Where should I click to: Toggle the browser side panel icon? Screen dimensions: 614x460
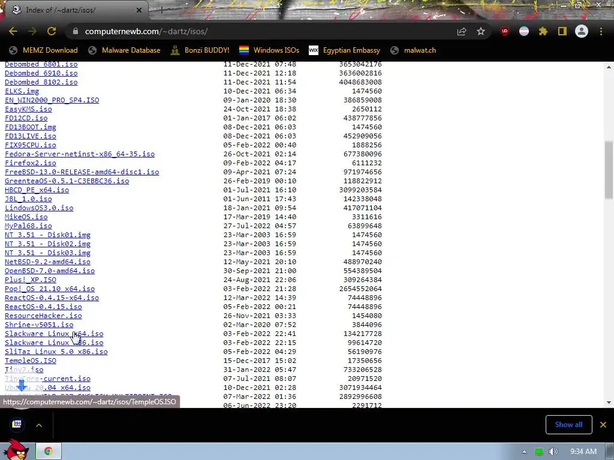(x=562, y=31)
